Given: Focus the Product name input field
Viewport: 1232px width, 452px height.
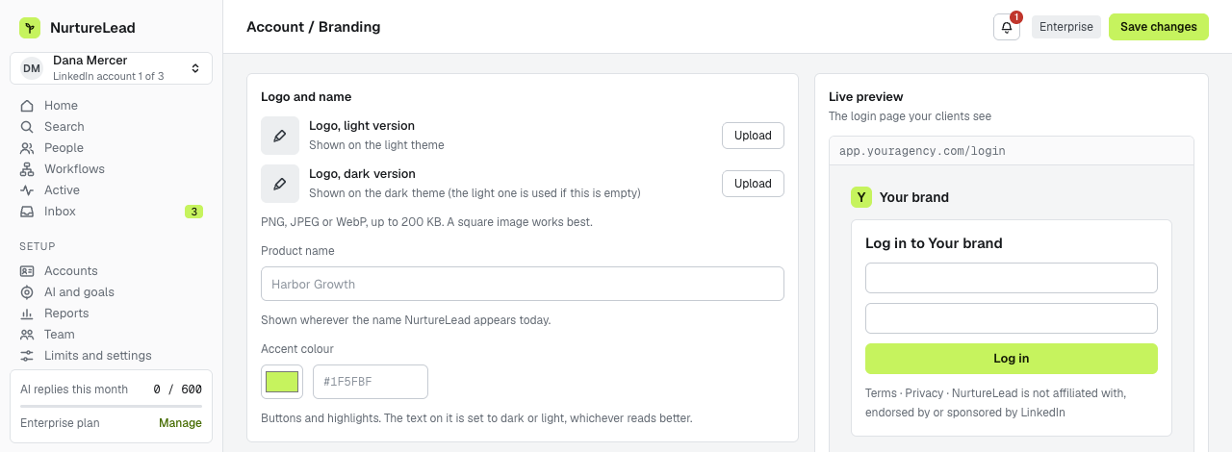Looking at the screenshot, I should (523, 285).
